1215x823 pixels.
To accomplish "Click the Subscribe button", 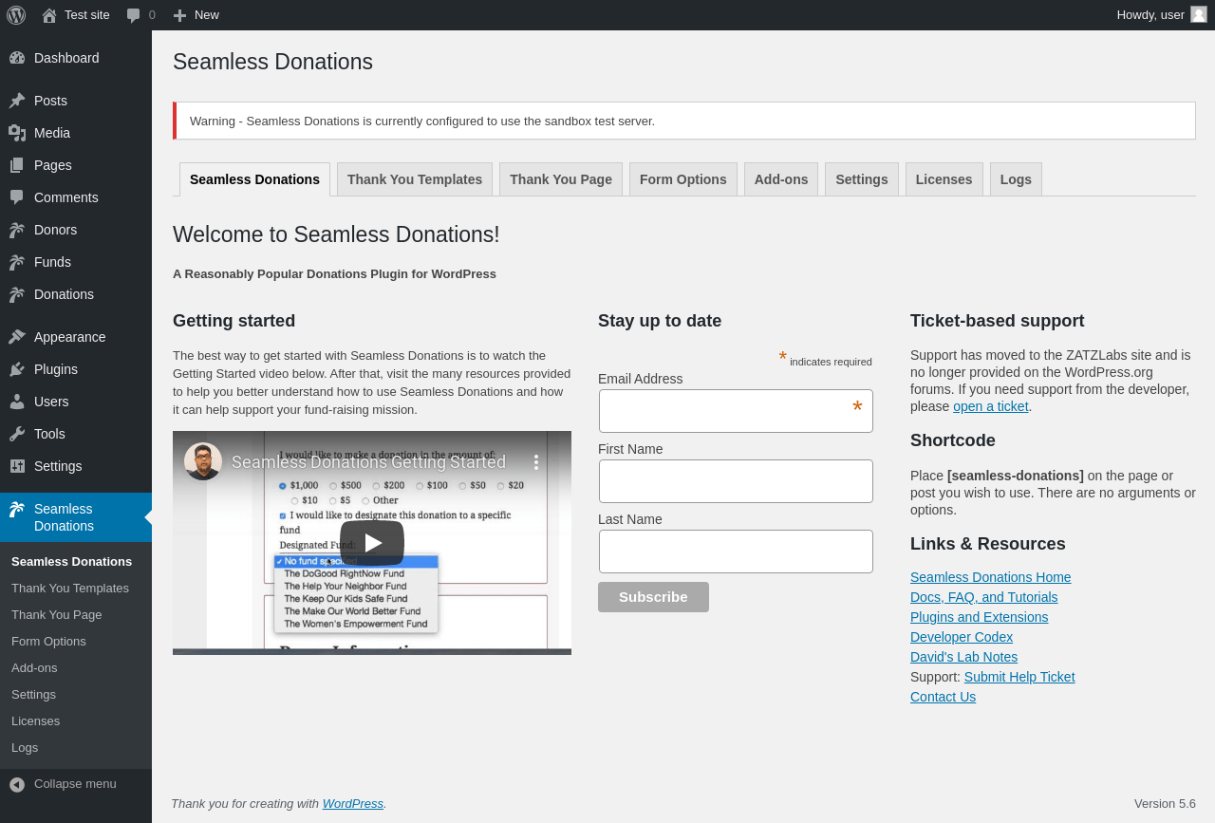I will click(x=653, y=597).
